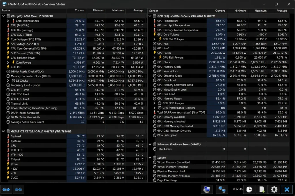
Task: Select the Chipset temperature row
Action: click(x=74, y=160)
